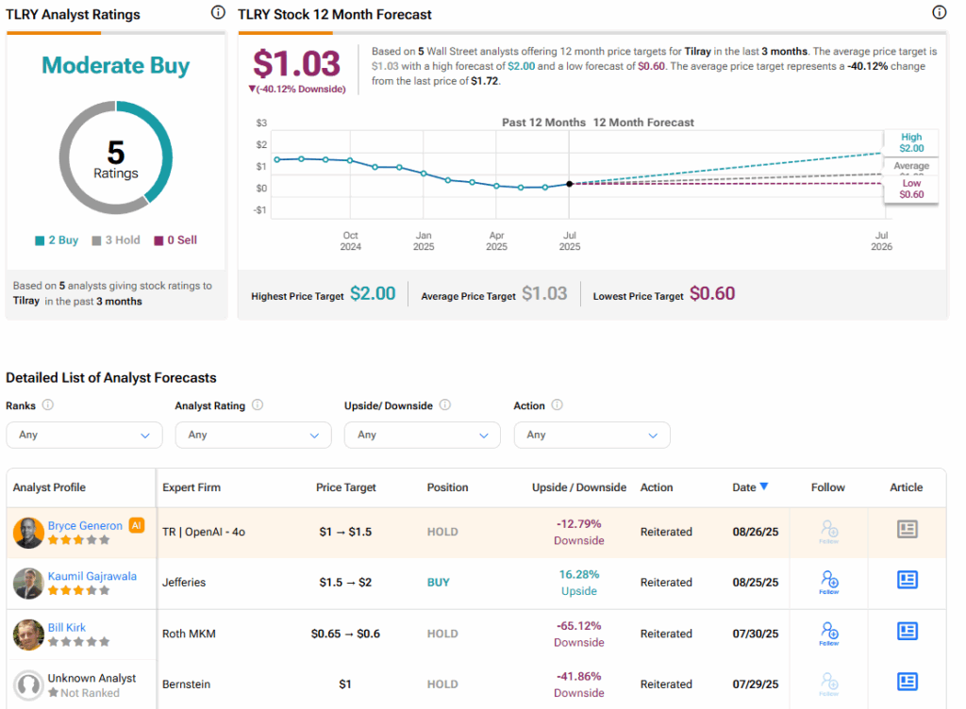Viewport: 966px width, 709px height.
Task: Click Bill Kirk's profile photo
Action: pyautogui.click(x=28, y=635)
